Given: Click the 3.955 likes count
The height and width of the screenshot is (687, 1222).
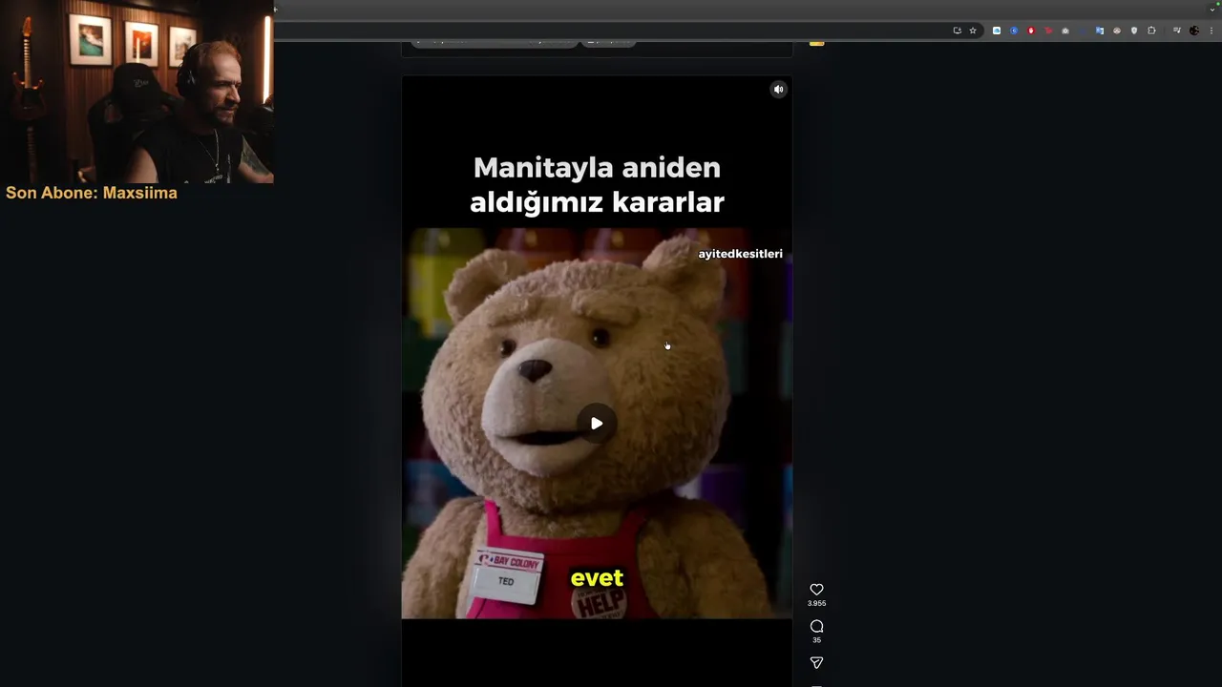Looking at the screenshot, I should (x=816, y=603).
